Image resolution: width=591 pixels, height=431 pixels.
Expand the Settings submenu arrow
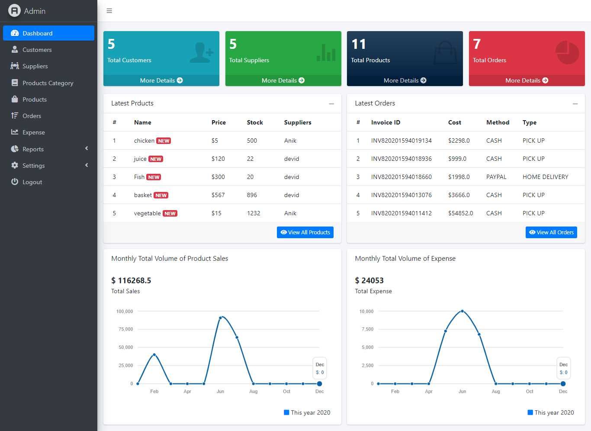(87, 165)
